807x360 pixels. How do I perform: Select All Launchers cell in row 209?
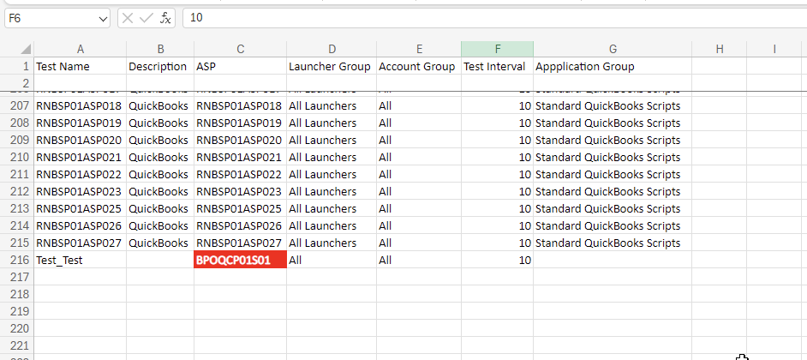(x=332, y=140)
